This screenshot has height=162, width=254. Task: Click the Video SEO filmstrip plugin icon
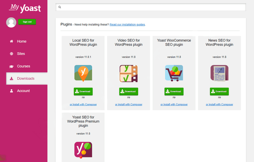[x=129, y=73]
